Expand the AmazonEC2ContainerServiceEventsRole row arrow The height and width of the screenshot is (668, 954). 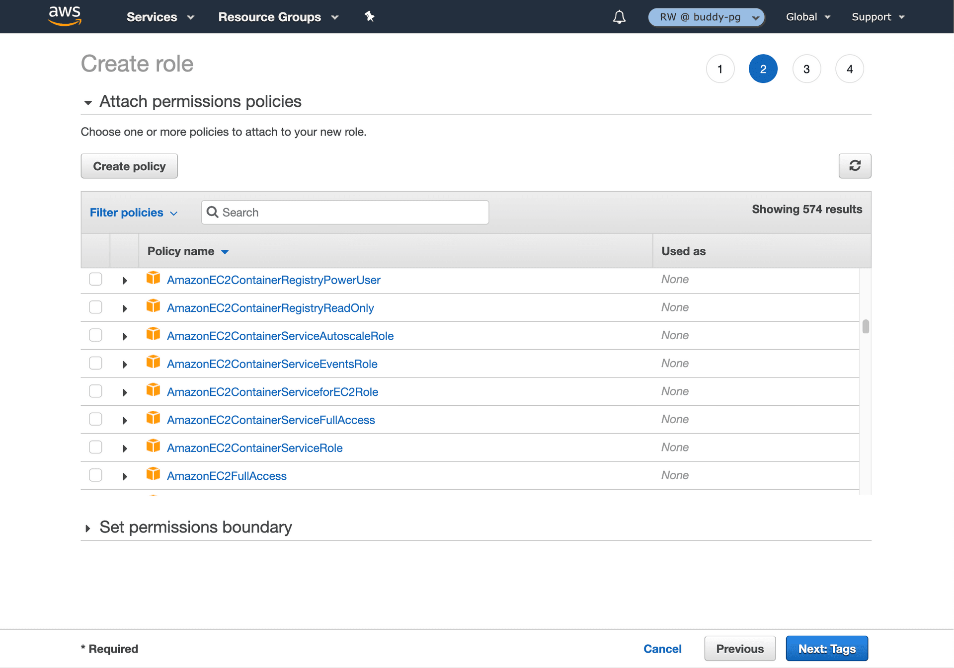pos(125,365)
